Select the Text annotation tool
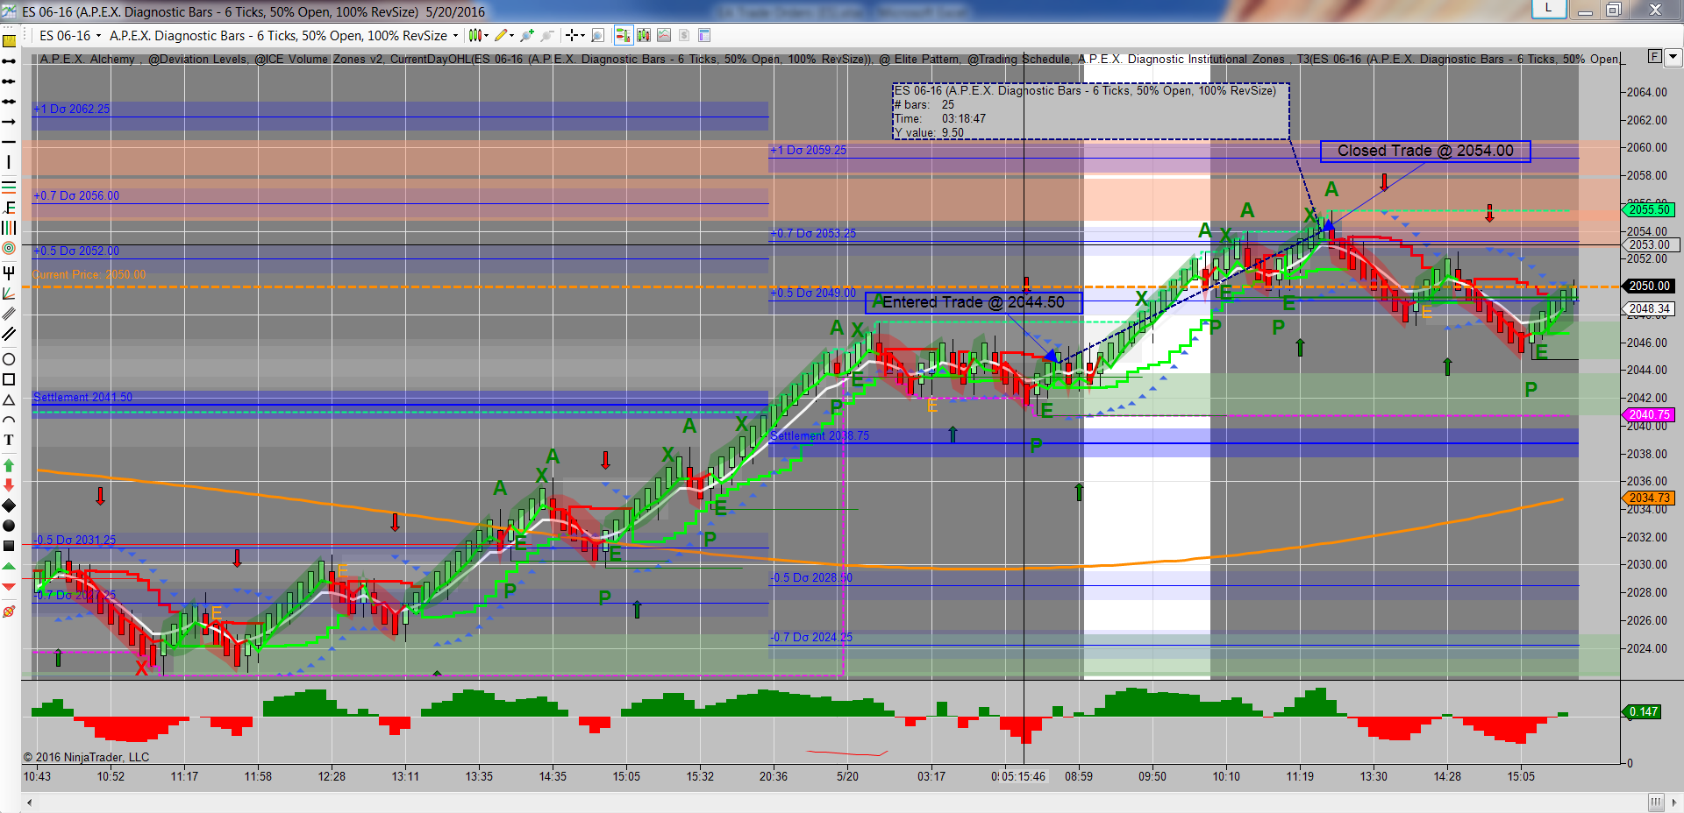The height and width of the screenshot is (813, 1684). tap(9, 440)
